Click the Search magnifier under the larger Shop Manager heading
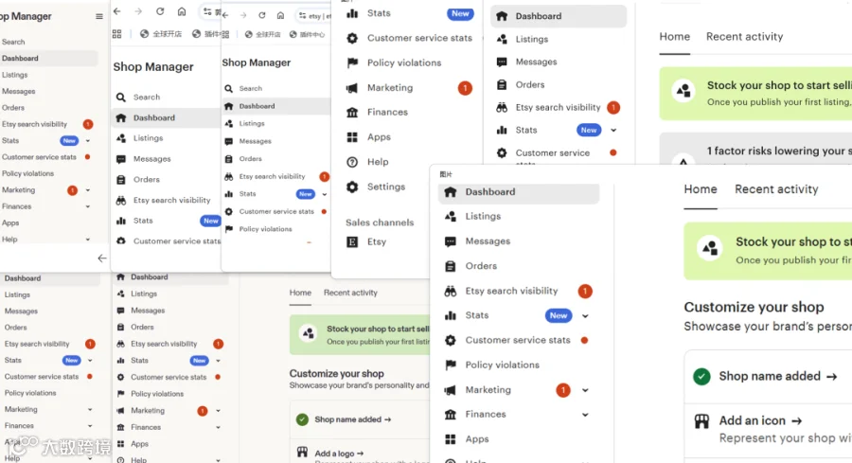 point(120,98)
